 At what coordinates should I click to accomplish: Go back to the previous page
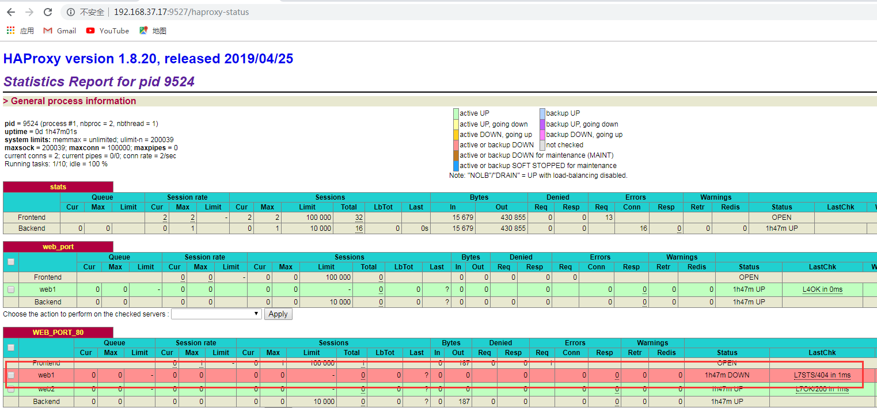pyautogui.click(x=11, y=12)
